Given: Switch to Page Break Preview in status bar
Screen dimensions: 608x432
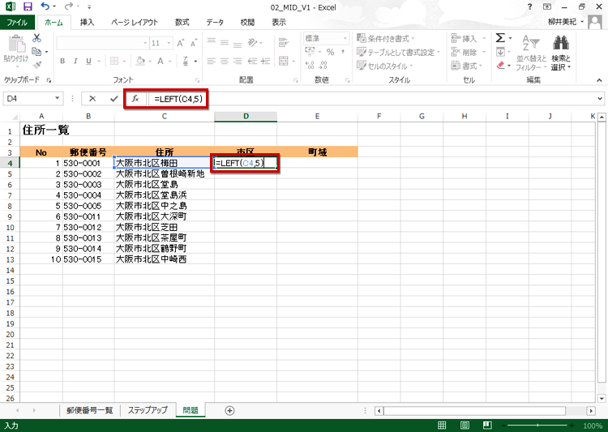Looking at the screenshot, I should [487, 426].
